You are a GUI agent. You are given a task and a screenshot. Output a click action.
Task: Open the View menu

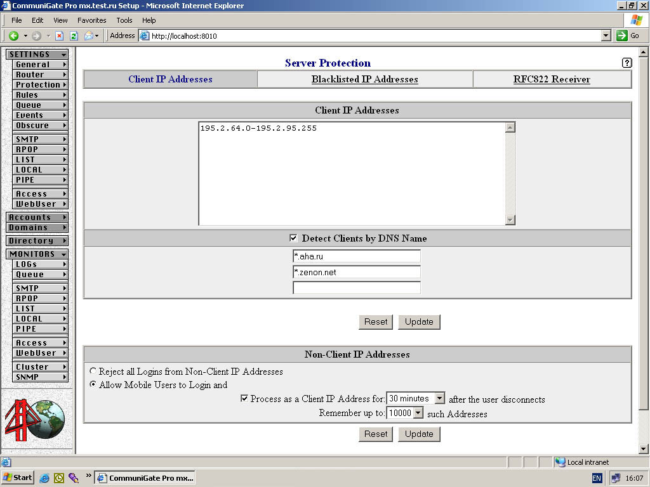60,20
